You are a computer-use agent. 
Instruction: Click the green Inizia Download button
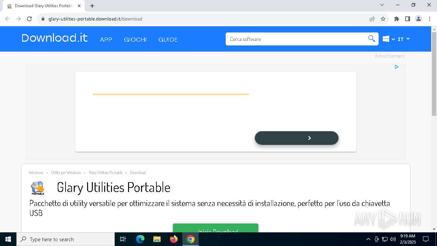click(x=215, y=228)
